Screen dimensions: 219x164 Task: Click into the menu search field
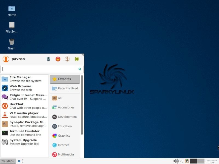tap(40, 69)
